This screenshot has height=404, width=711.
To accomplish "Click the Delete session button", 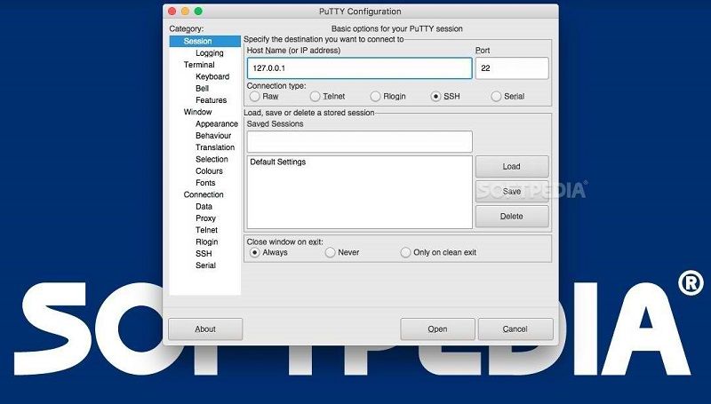I will pos(511,216).
